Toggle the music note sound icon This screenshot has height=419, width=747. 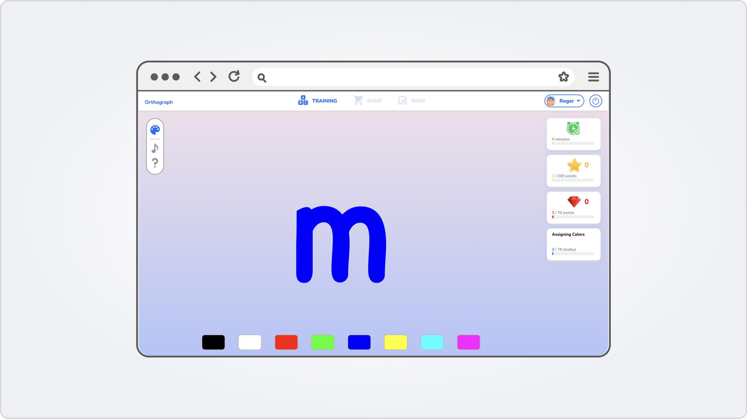[x=155, y=148]
